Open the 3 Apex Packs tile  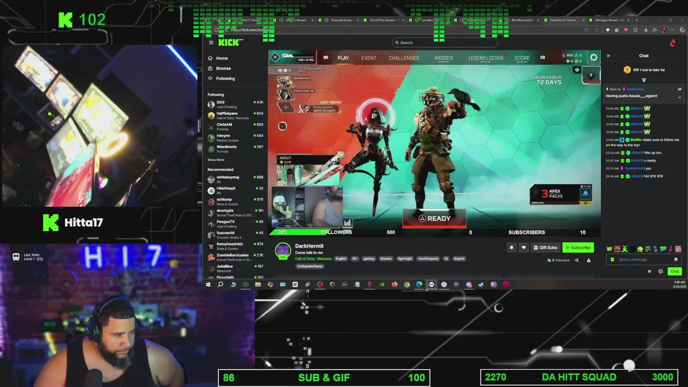(x=561, y=195)
